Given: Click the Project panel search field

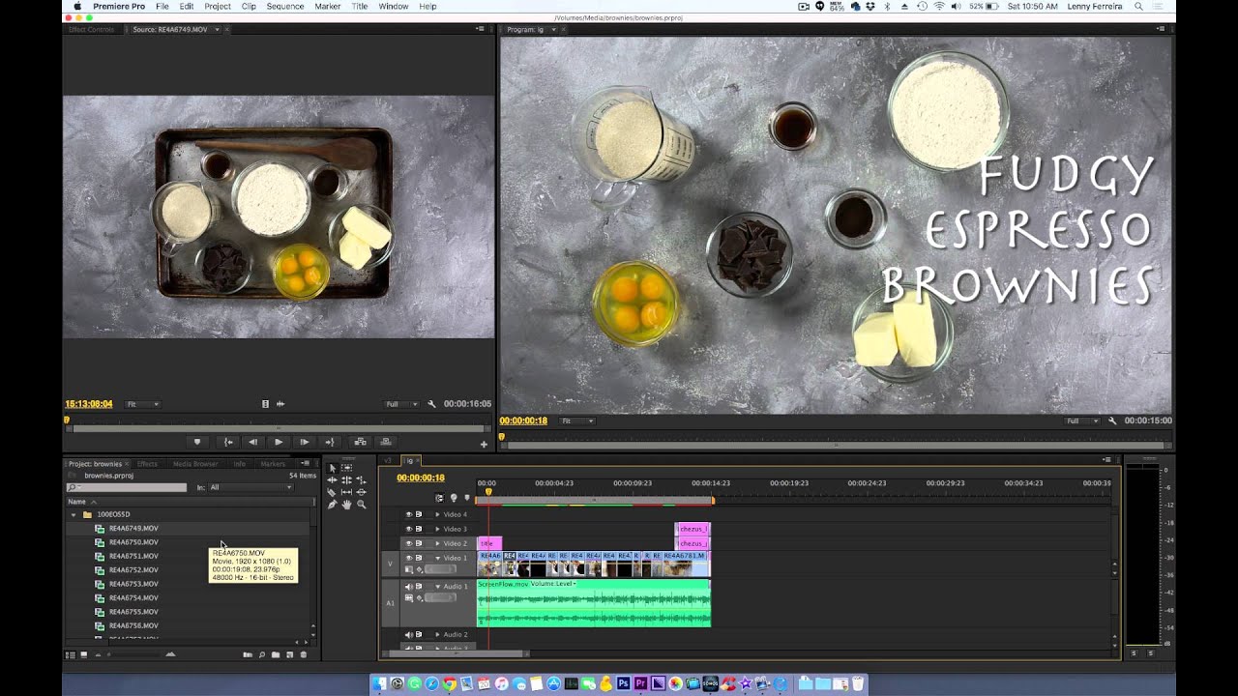Looking at the screenshot, I should click(x=126, y=487).
